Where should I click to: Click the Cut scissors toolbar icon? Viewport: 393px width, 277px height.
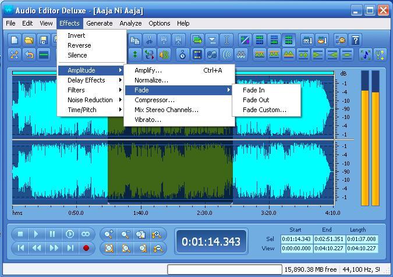[x=150, y=40]
